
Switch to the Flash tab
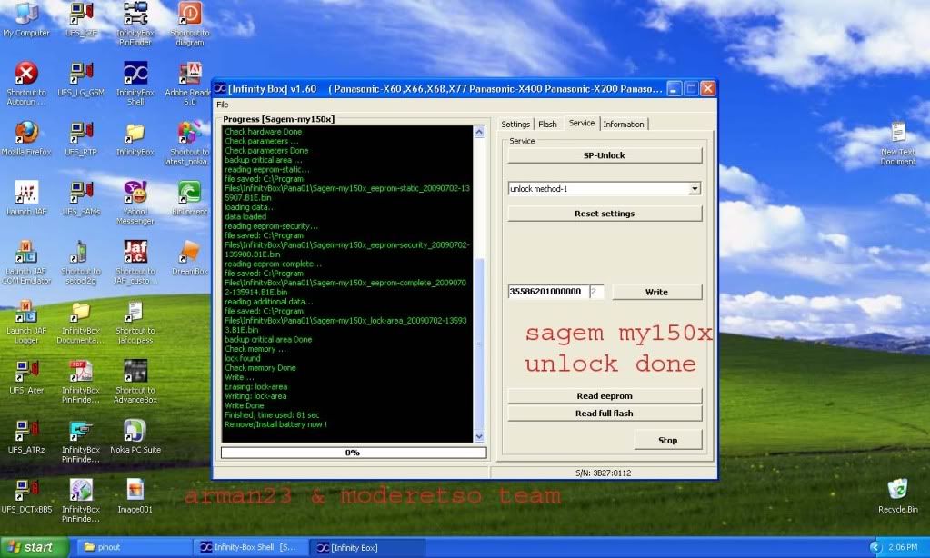pyautogui.click(x=547, y=124)
